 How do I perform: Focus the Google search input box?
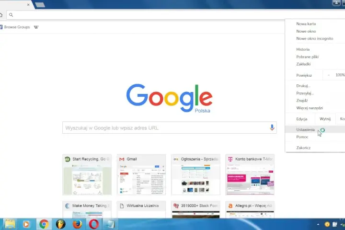click(x=170, y=127)
